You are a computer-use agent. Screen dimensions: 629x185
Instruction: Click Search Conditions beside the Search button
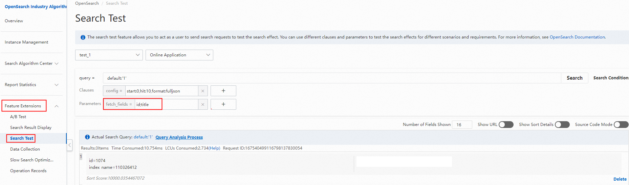click(x=611, y=78)
